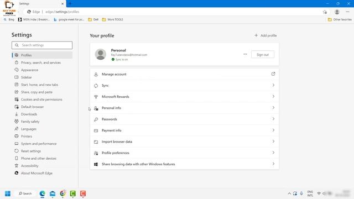
Task: Sign out of Personal profile
Action: (x=263, y=55)
